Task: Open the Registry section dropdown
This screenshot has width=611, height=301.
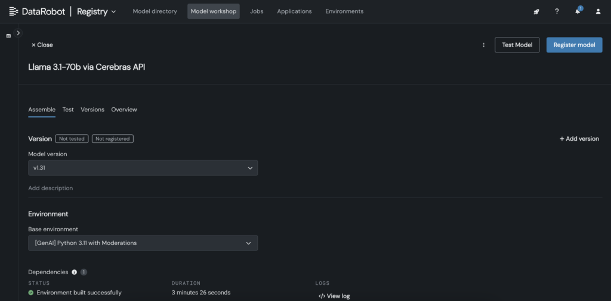Action: pos(96,12)
